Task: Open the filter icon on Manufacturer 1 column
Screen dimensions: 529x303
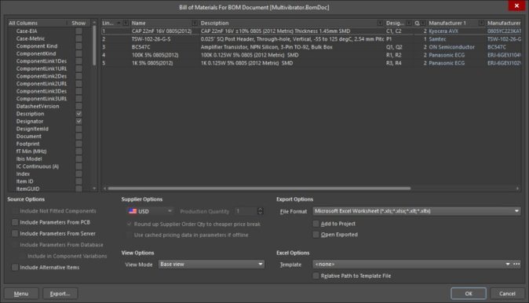Action: [481, 23]
